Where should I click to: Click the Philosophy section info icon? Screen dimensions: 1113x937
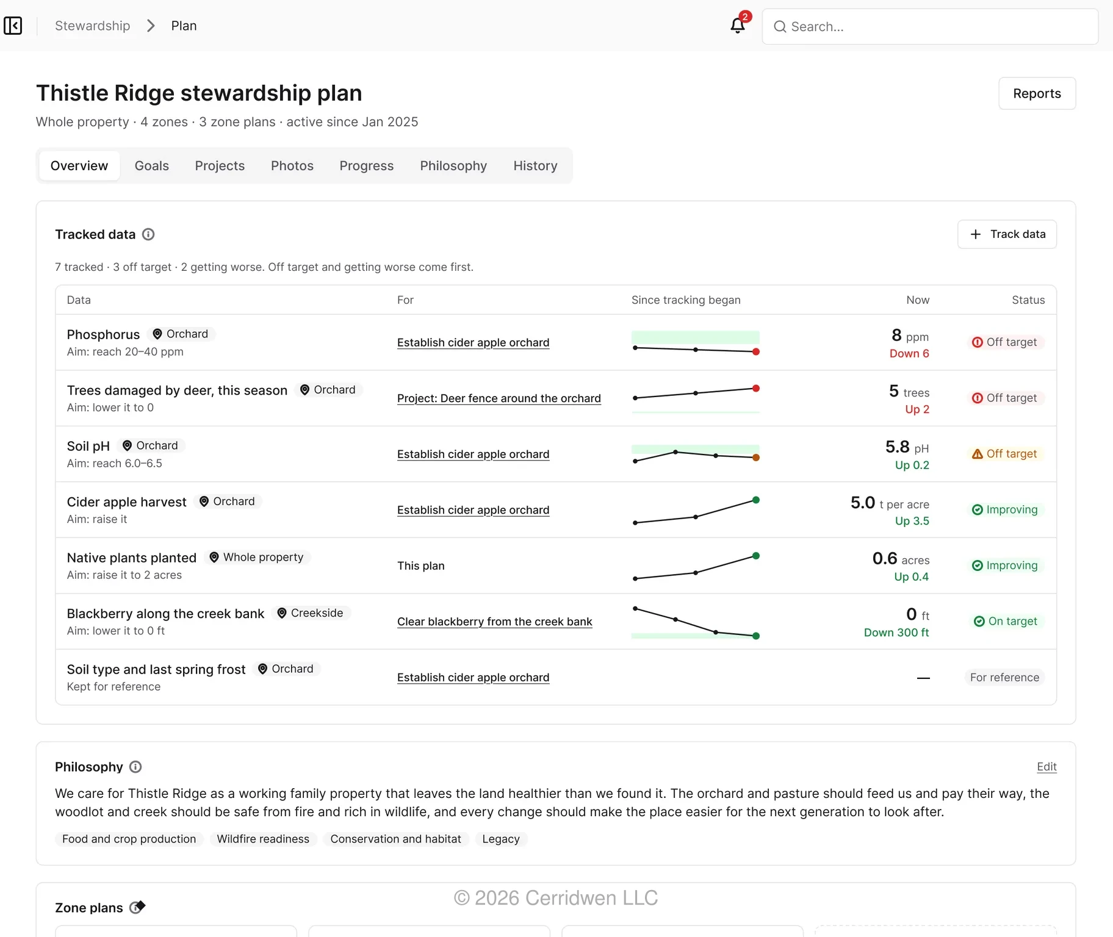pos(136,767)
